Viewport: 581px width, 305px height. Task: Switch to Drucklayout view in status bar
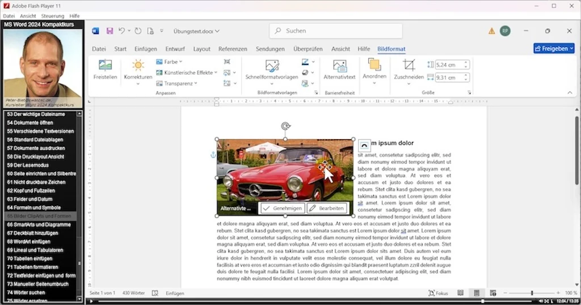tap(477, 293)
